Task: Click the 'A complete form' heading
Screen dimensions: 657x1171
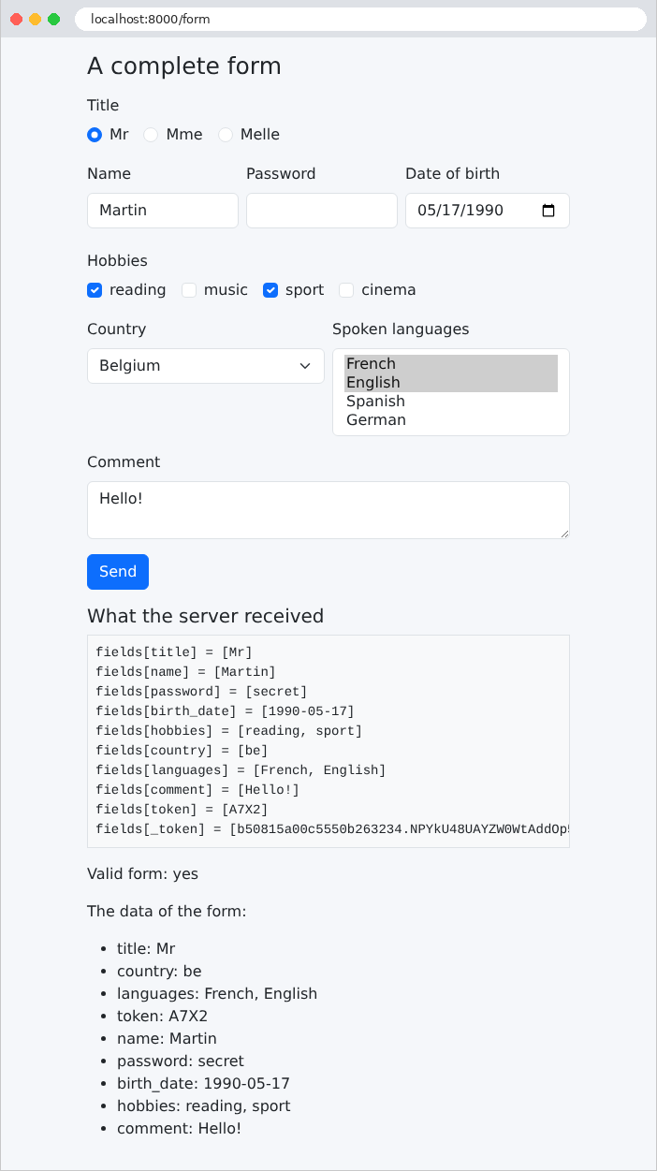Action: pos(184,66)
